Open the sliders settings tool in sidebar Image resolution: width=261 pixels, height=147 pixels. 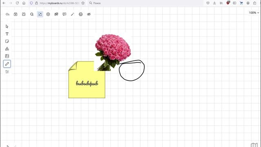[x=7, y=72]
